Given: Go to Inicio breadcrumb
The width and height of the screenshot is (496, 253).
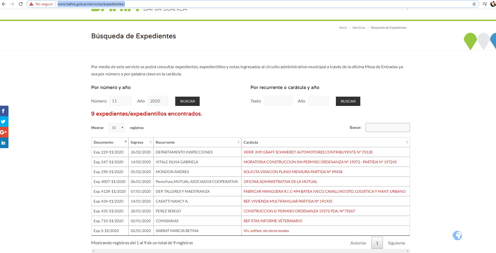Looking at the screenshot, I should (x=343, y=28).
